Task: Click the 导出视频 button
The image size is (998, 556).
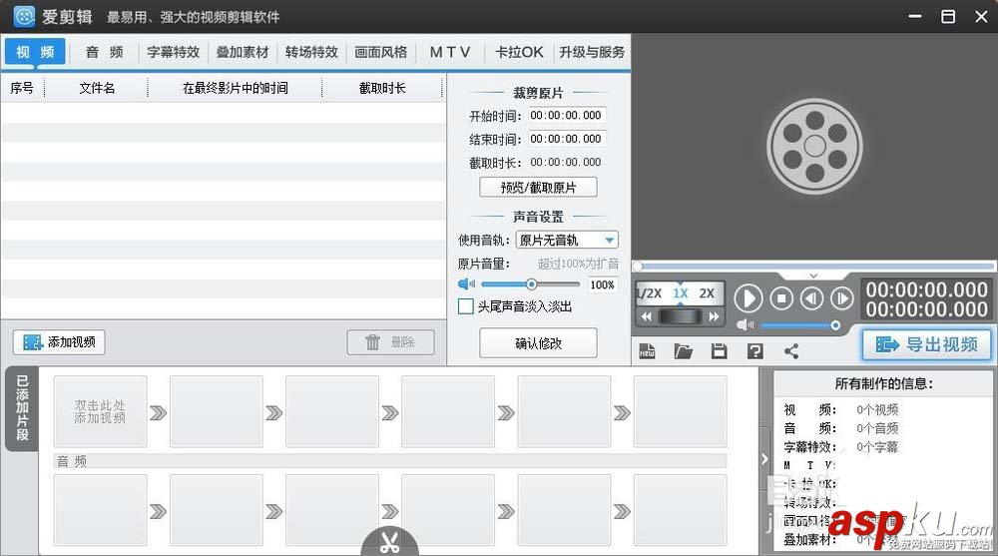Action: pyautogui.click(x=927, y=344)
